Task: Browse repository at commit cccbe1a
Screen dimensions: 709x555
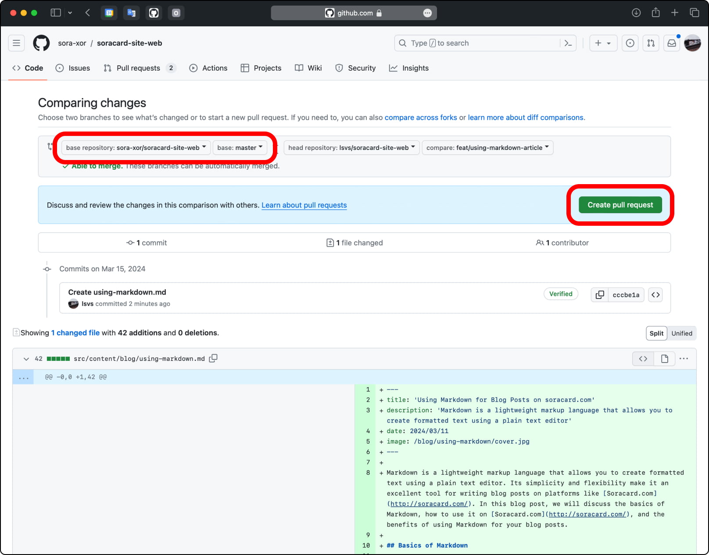Action: point(655,295)
